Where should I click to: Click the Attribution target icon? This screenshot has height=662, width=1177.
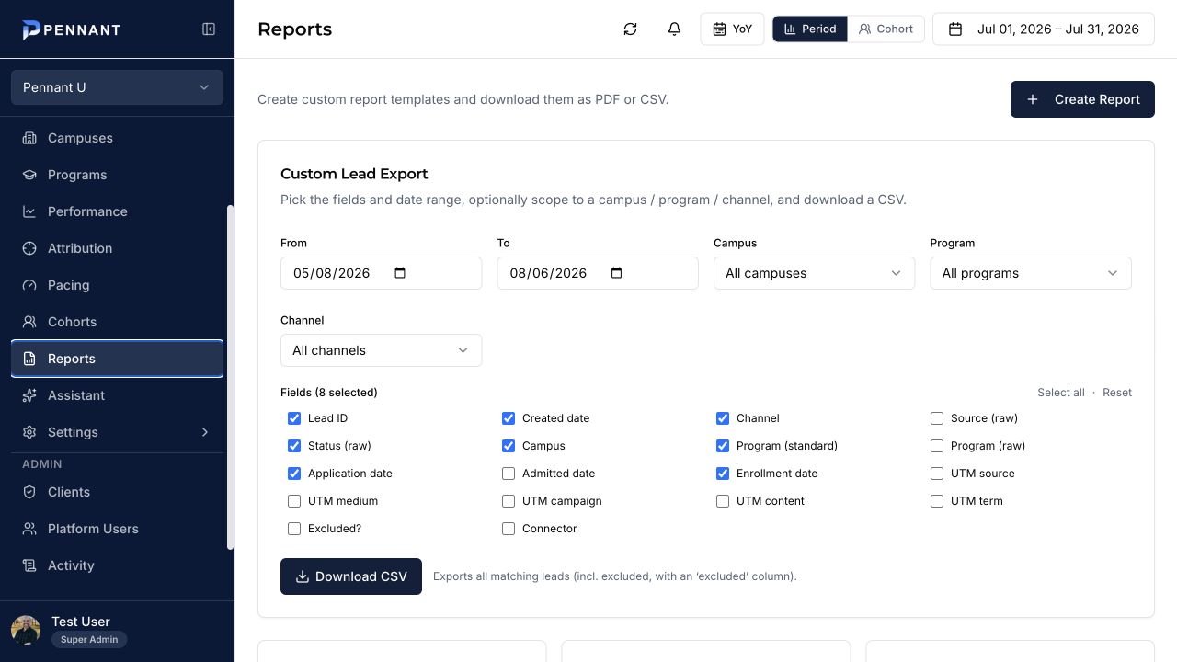point(29,248)
